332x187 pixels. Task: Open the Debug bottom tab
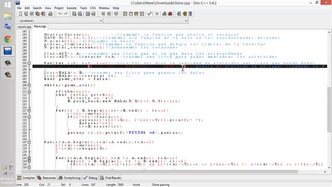click(x=90, y=178)
